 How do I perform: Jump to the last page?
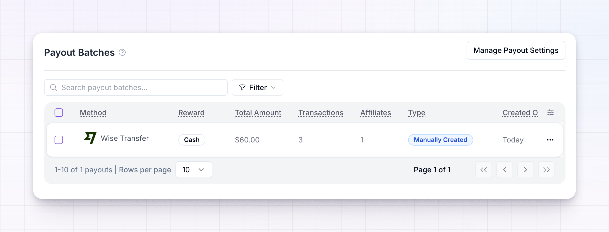(x=547, y=170)
